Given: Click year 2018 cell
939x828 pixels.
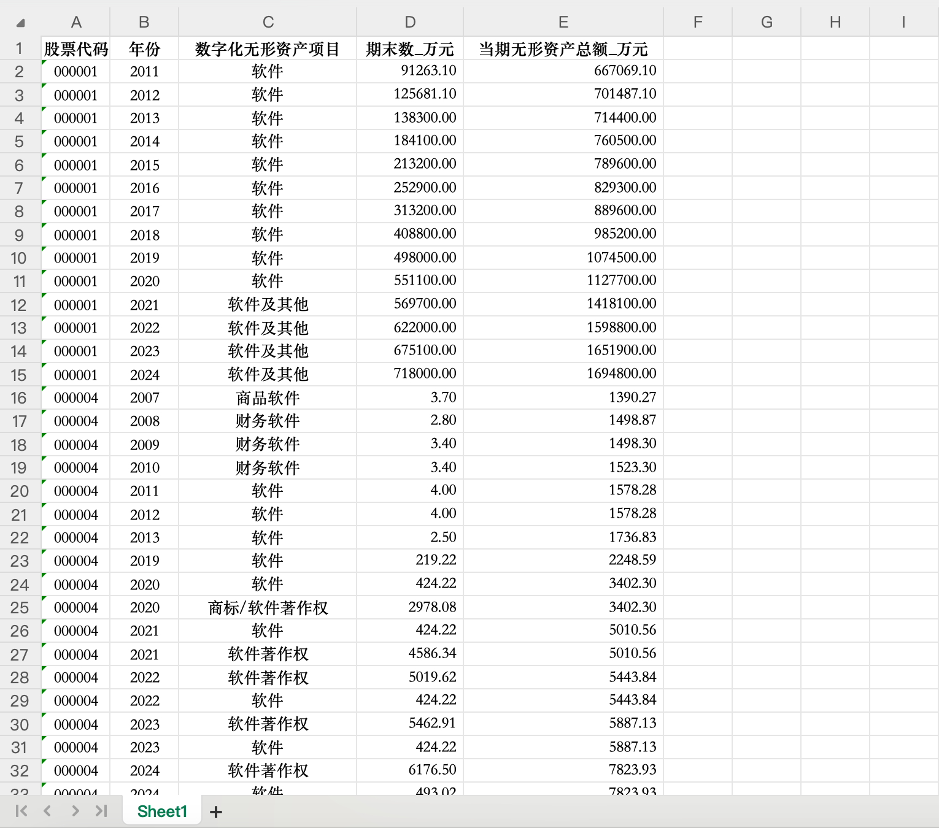Looking at the screenshot, I should [x=144, y=234].
